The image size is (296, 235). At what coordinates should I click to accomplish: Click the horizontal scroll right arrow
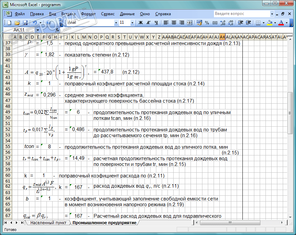[282, 223]
